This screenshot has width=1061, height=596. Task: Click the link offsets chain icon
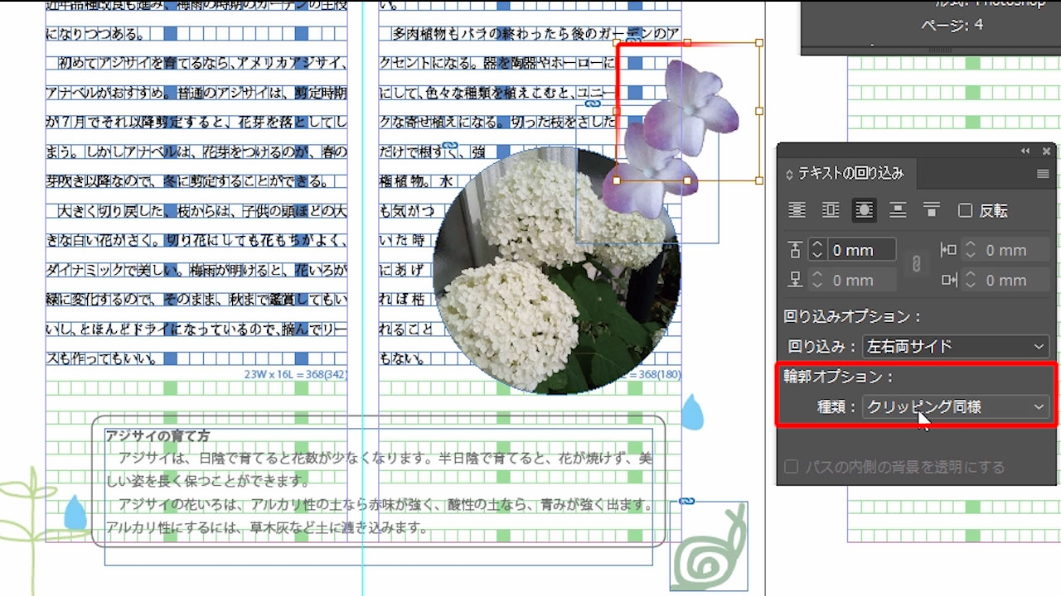(916, 265)
